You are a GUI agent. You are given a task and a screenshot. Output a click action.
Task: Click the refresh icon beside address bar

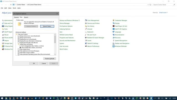coord(150,5)
